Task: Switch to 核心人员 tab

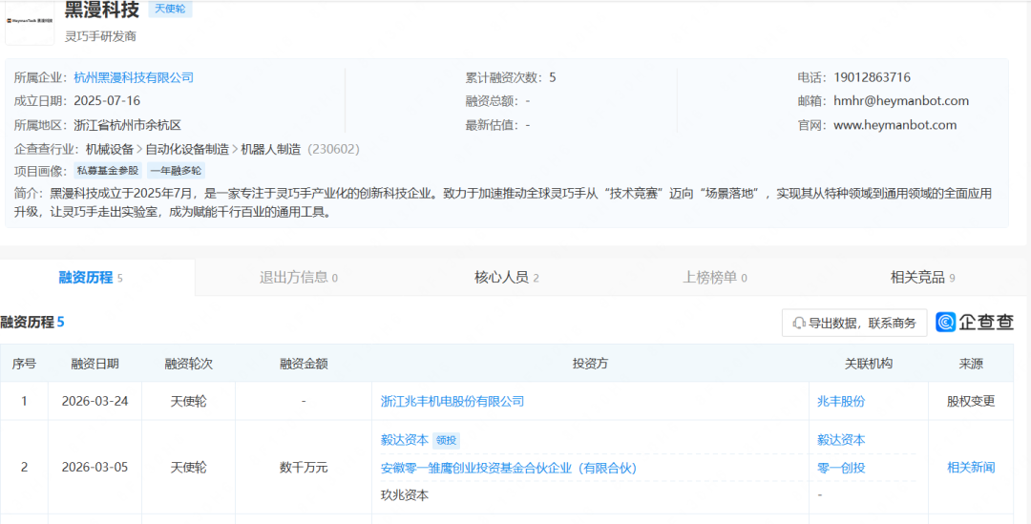Action: point(507,278)
